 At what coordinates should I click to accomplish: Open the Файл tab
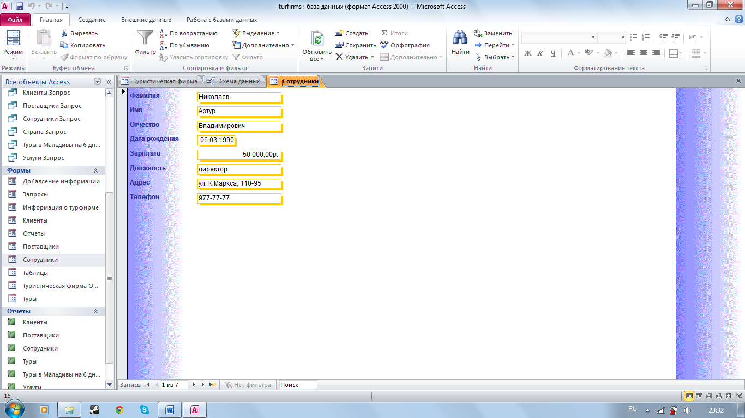[15, 20]
